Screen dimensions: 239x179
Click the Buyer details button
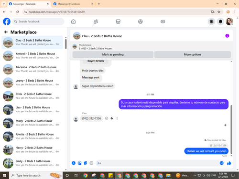point(96,61)
